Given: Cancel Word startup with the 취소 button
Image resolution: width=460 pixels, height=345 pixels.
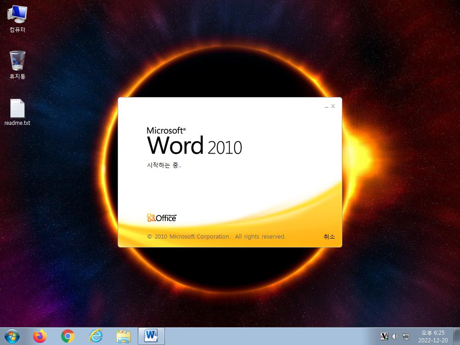Looking at the screenshot, I should [329, 236].
